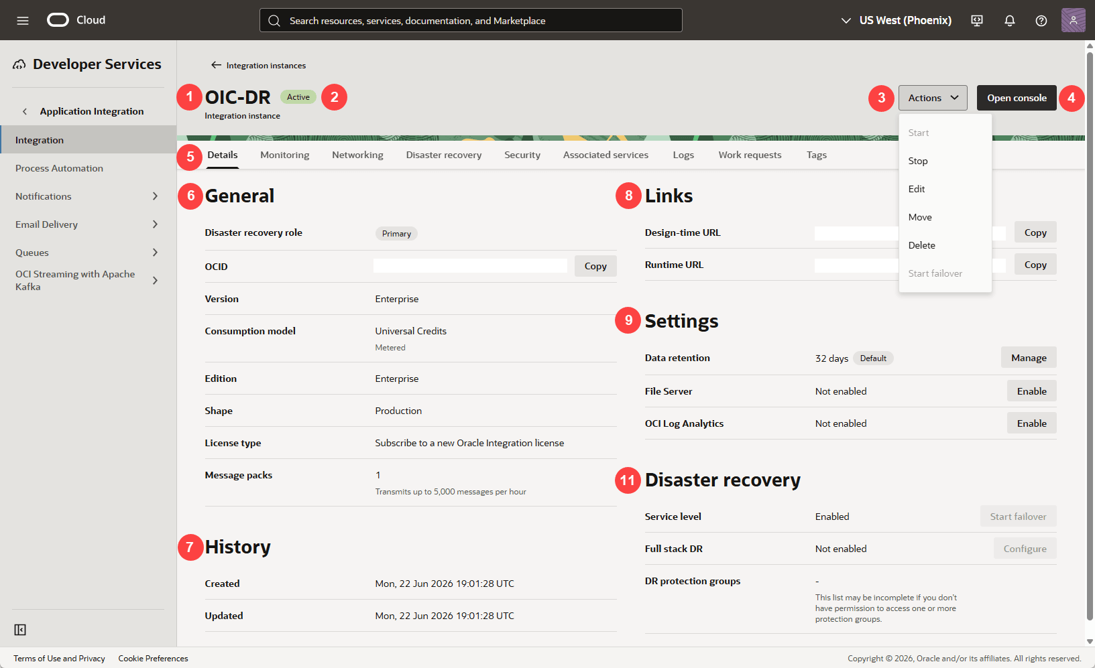Click the Production shape value
The height and width of the screenshot is (668, 1095).
click(398, 411)
